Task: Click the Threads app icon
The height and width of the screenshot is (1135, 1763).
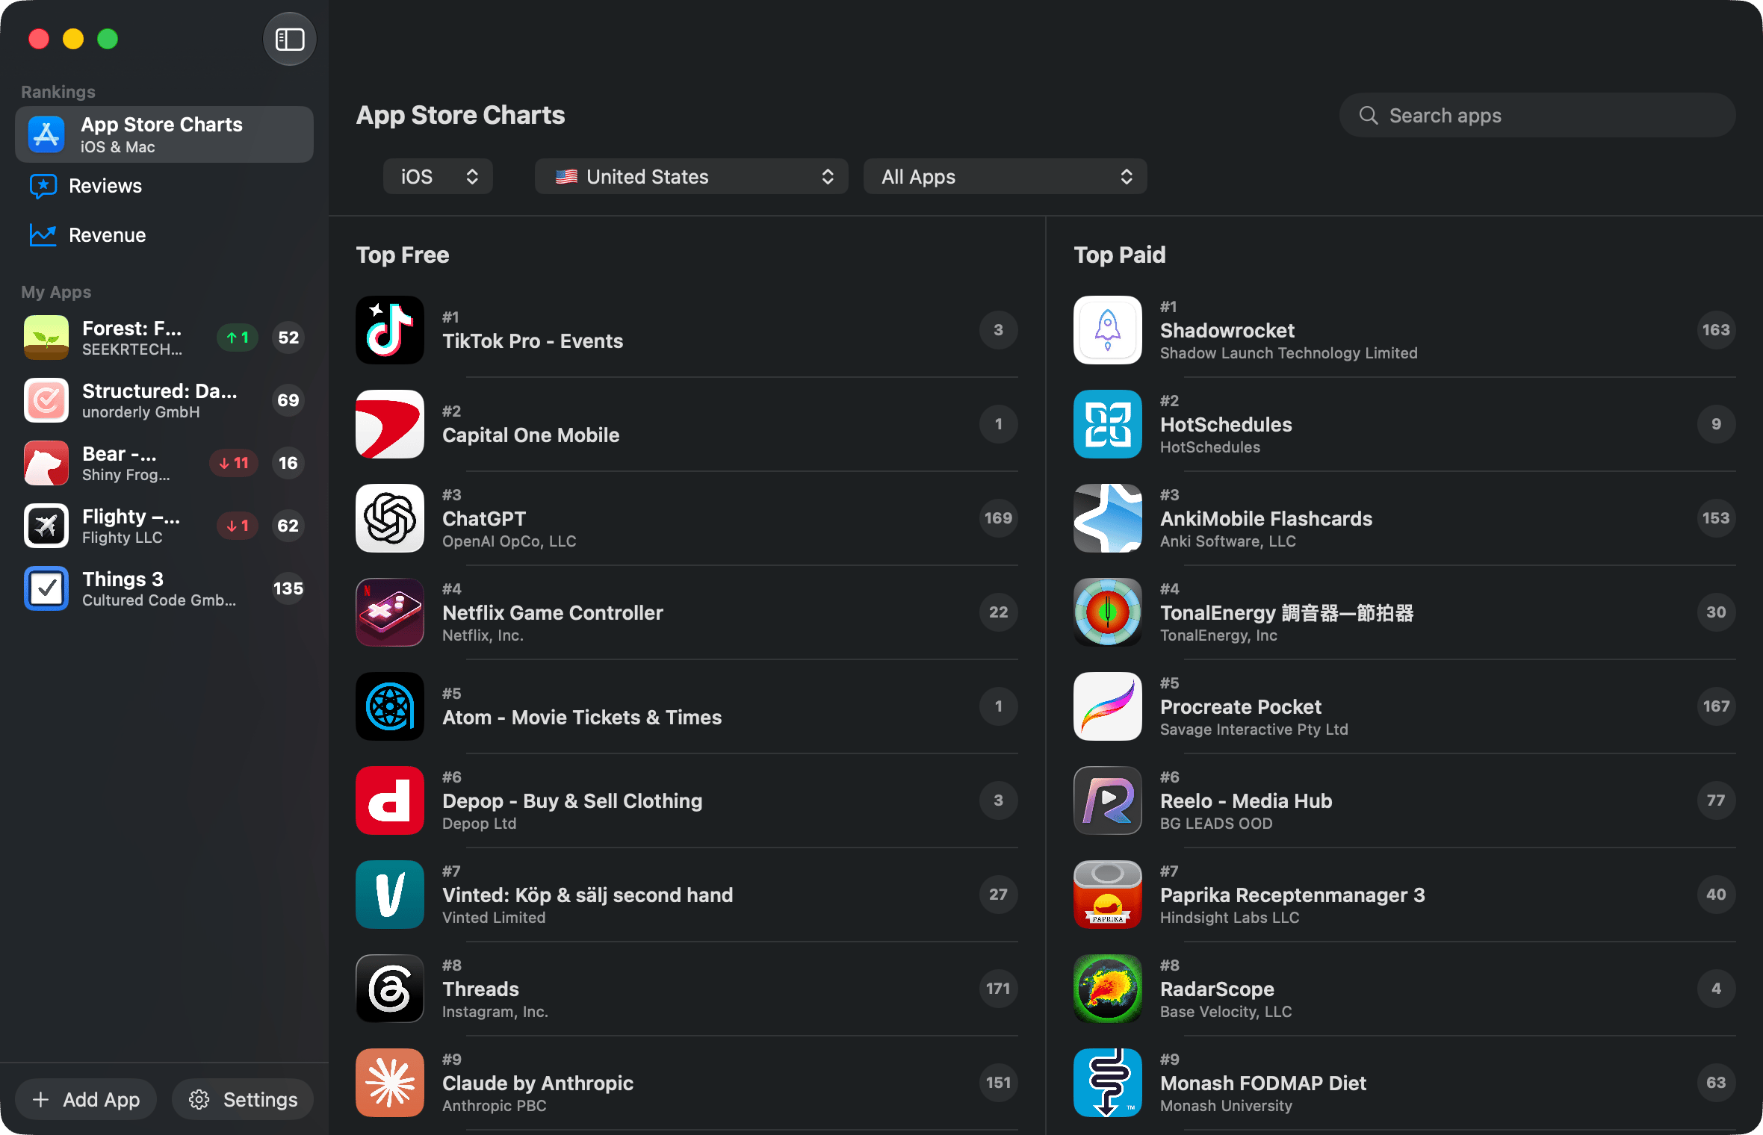Action: pyautogui.click(x=390, y=989)
